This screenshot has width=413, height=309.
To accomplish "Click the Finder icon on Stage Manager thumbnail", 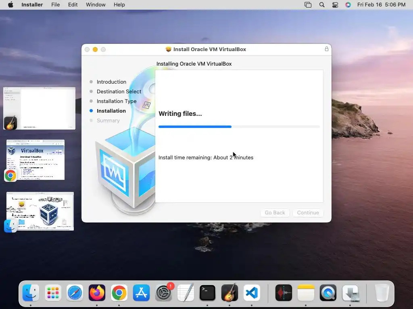I will (x=10, y=226).
